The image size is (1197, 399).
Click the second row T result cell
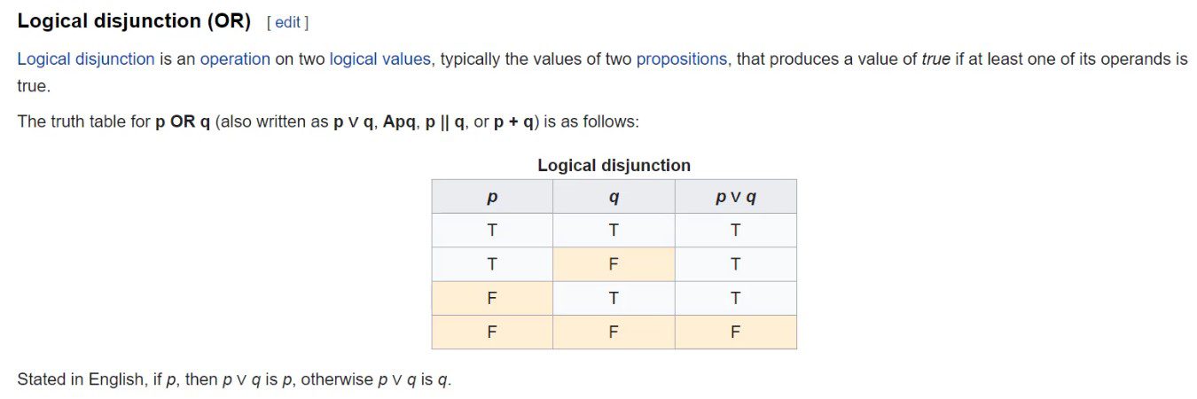(x=735, y=264)
